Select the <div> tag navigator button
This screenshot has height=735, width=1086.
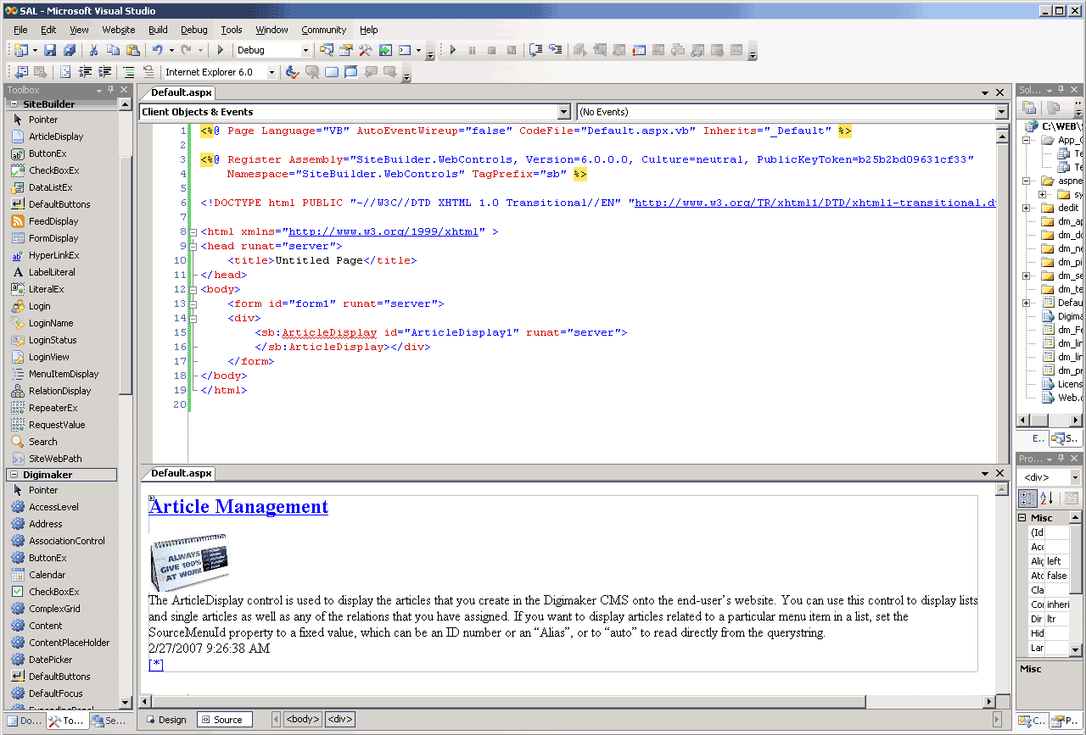[x=340, y=720]
